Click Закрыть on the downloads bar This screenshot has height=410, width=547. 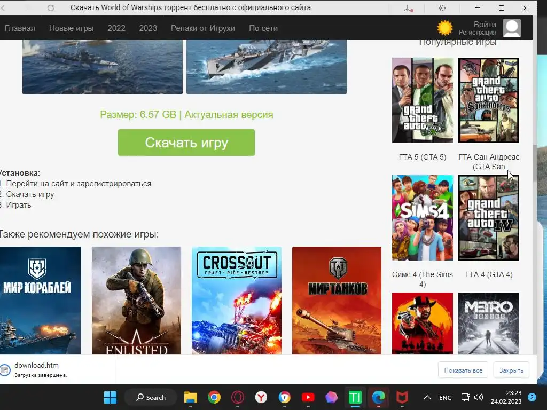click(511, 370)
